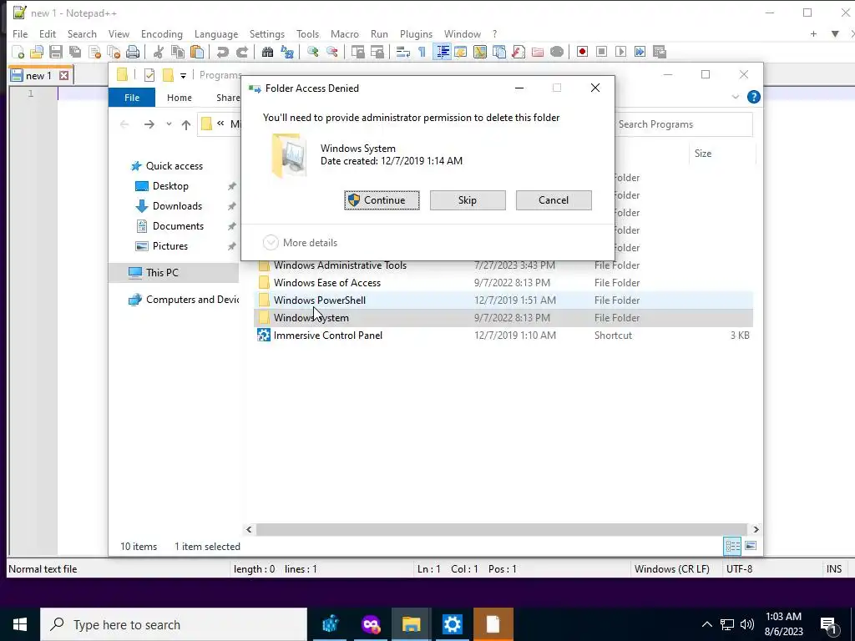This screenshot has width=855, height=641.
Task: Click the Zoom In icon in Notepad++
Action: (312, 52)
